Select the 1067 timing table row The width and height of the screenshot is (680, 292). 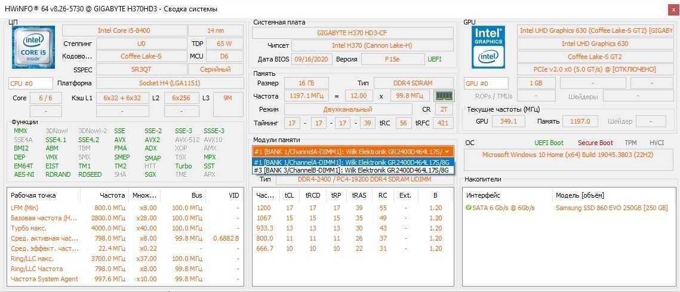click(x=353, y=218)
